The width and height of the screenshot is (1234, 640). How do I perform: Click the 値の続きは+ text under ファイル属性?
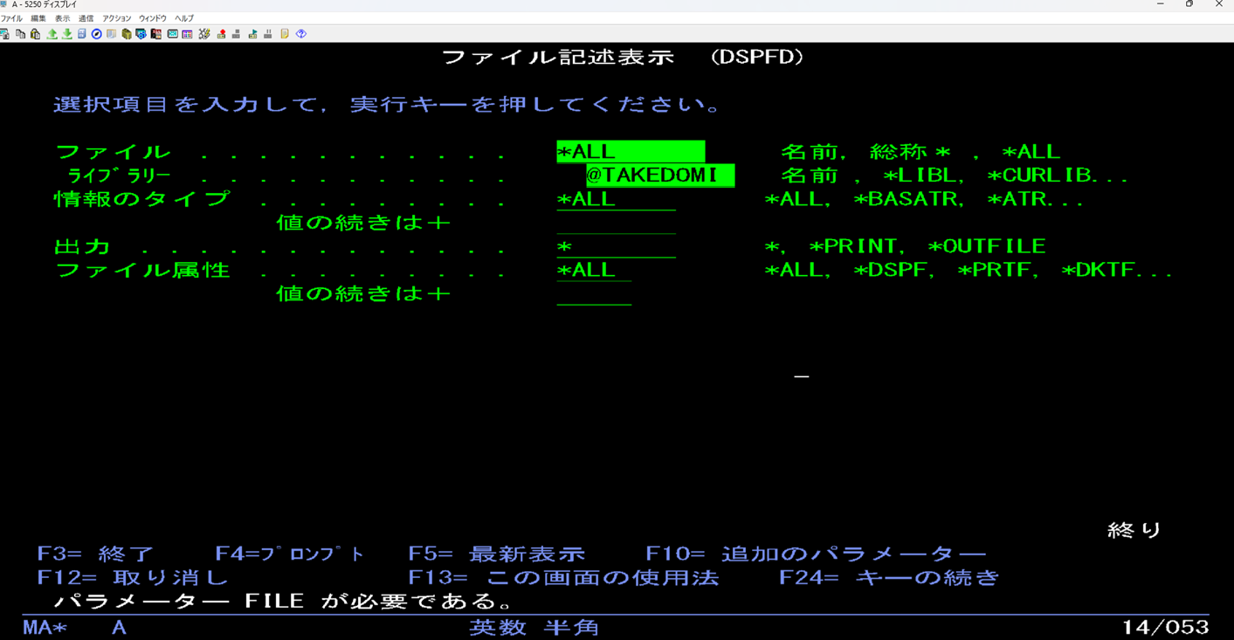363,293
